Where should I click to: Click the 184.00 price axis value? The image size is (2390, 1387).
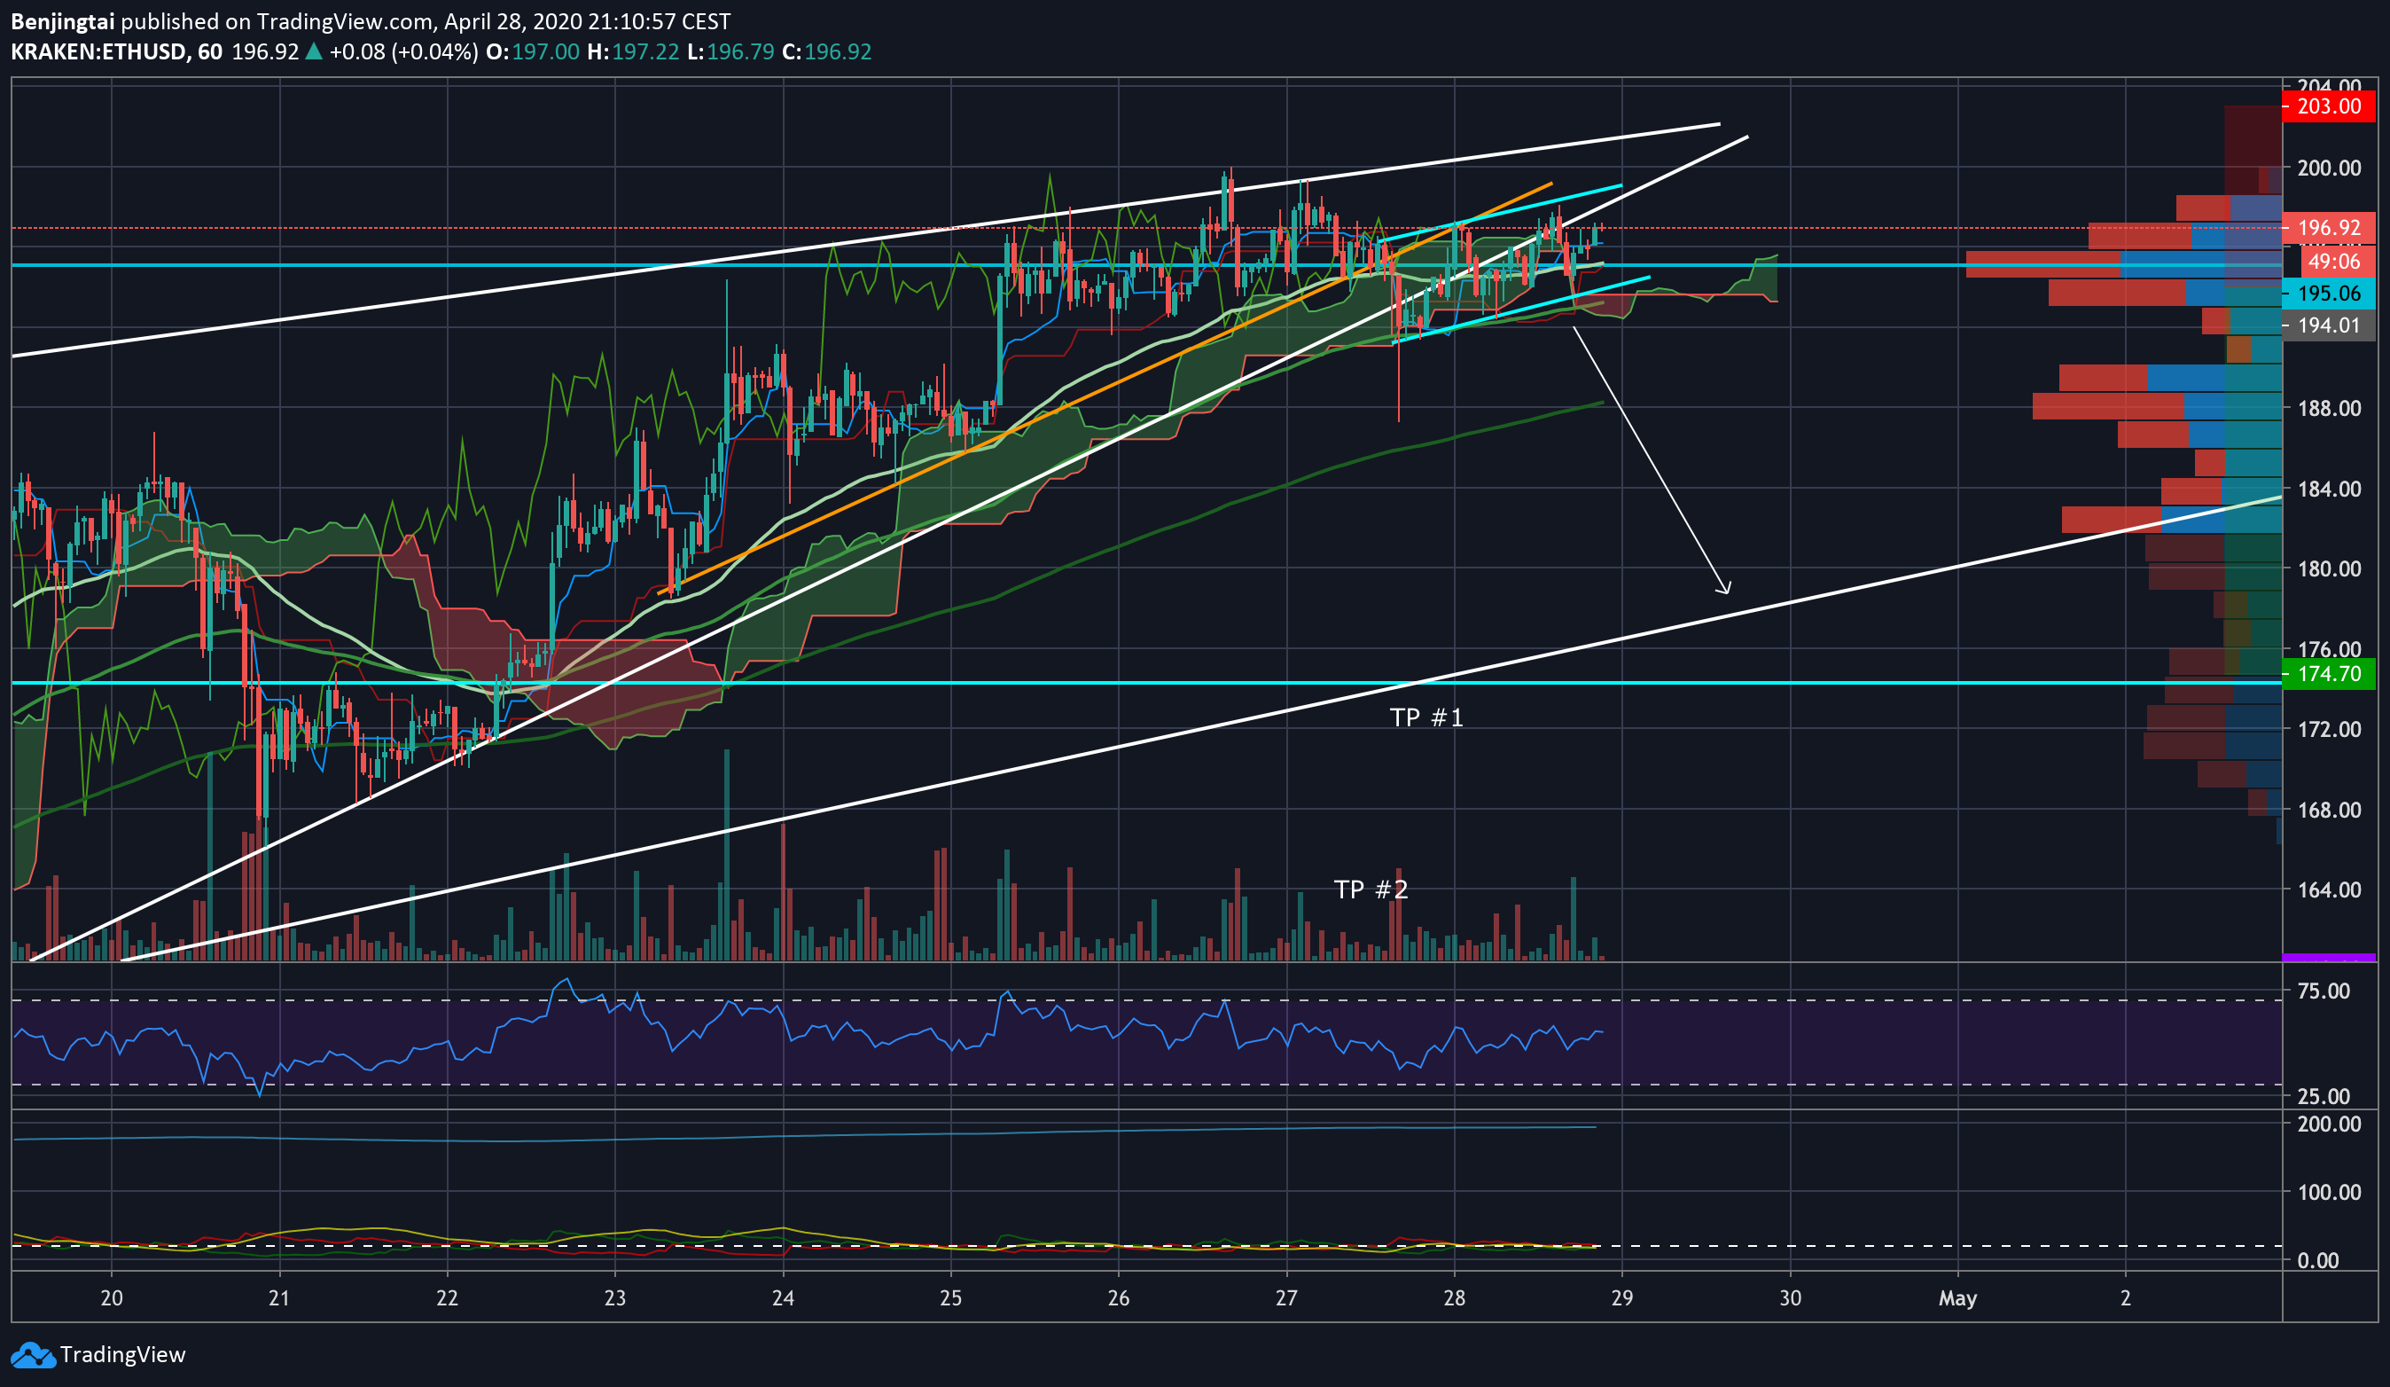[2330, 489]
